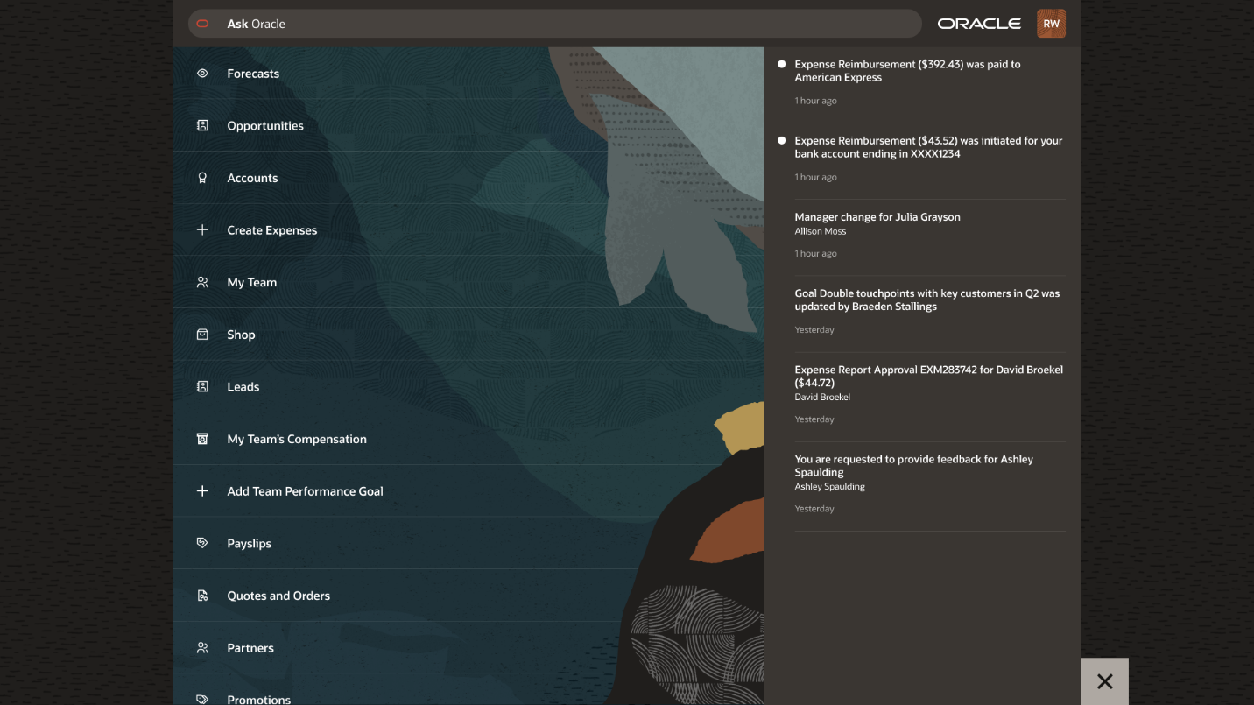Select the Forecasts eye icon

pyautogui.click(x=202, y=74)
